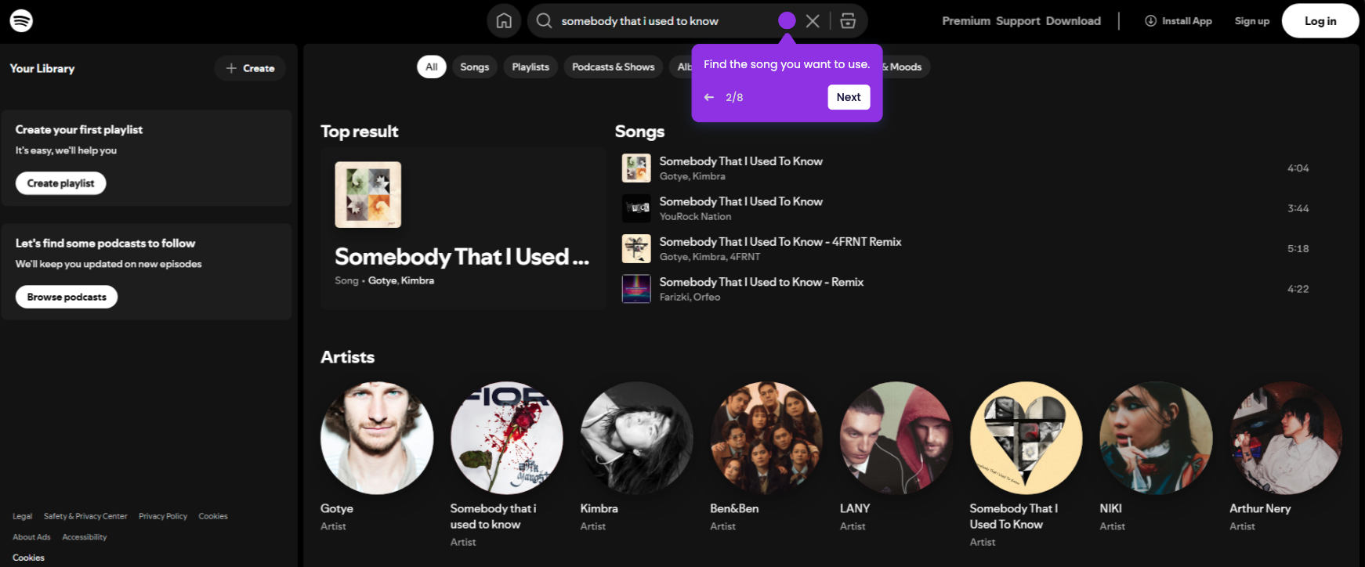Click the Spotify logo icon
Image resolution: width=1365 pixels, height=567 pixels.
point(21,21)
